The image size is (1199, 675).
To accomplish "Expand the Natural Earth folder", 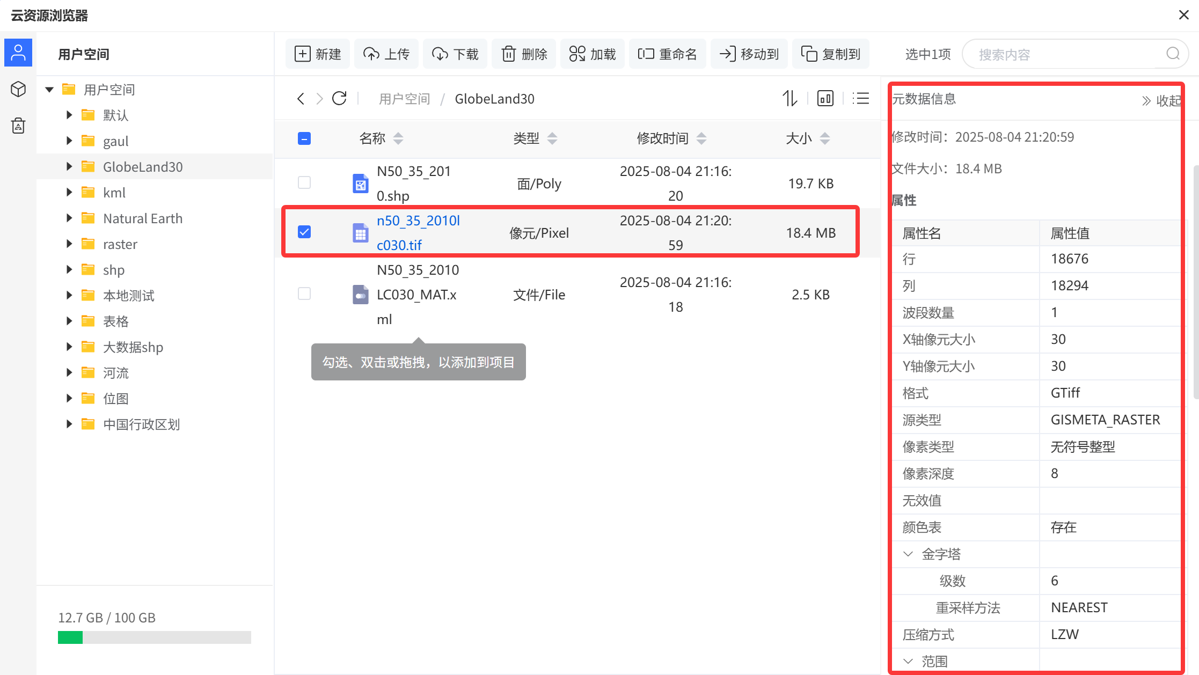I will coord(69,218).
